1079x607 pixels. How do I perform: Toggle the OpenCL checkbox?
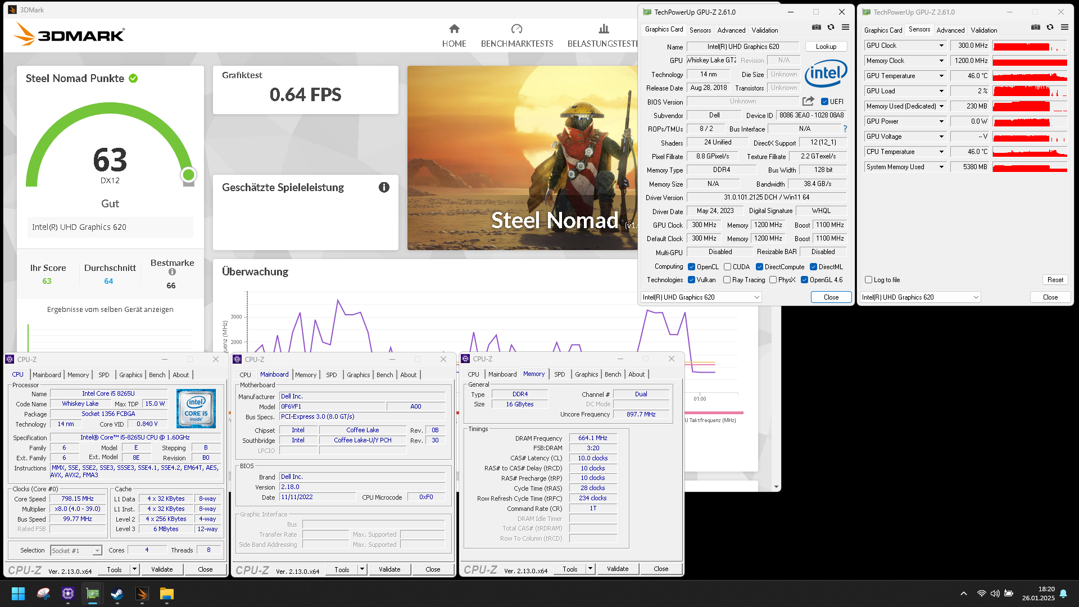[x=692, y=267]
